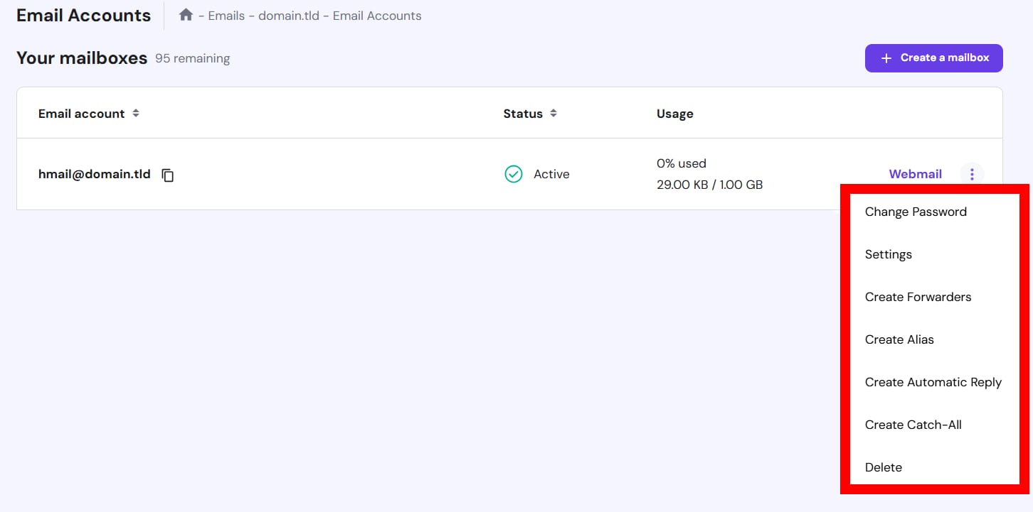This screenshot has height=512, width=1033.
Task: Sort by Email account using its sort arrows
Action: [136, 114]
